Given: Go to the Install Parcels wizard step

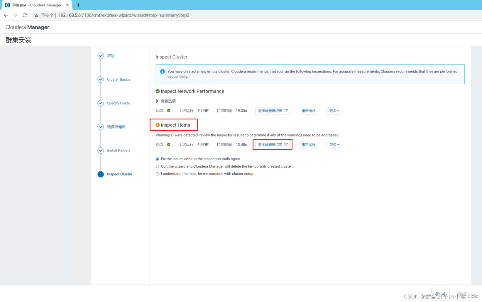Looking at the screenshot, I should coord(119,151).
